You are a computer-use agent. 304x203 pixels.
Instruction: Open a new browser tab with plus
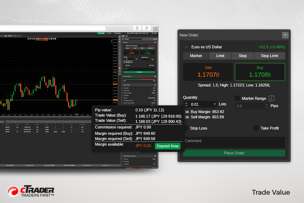click(156, 29)
